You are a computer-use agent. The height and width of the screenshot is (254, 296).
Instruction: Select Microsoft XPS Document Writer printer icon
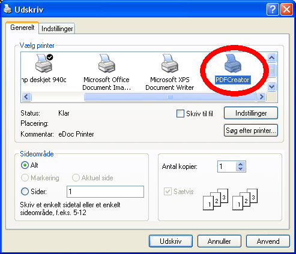[170, 63]
